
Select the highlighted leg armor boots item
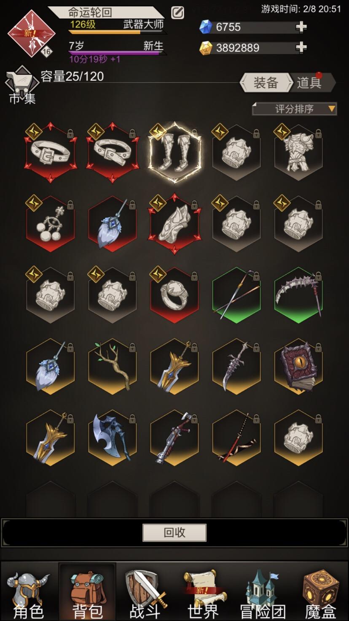pyautogui.click(x=174, y=152)
